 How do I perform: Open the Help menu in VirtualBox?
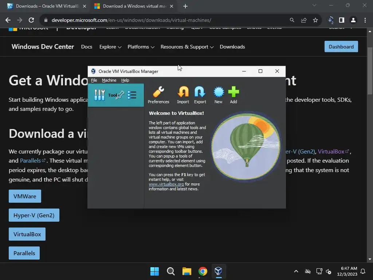[x=125, y=80]
